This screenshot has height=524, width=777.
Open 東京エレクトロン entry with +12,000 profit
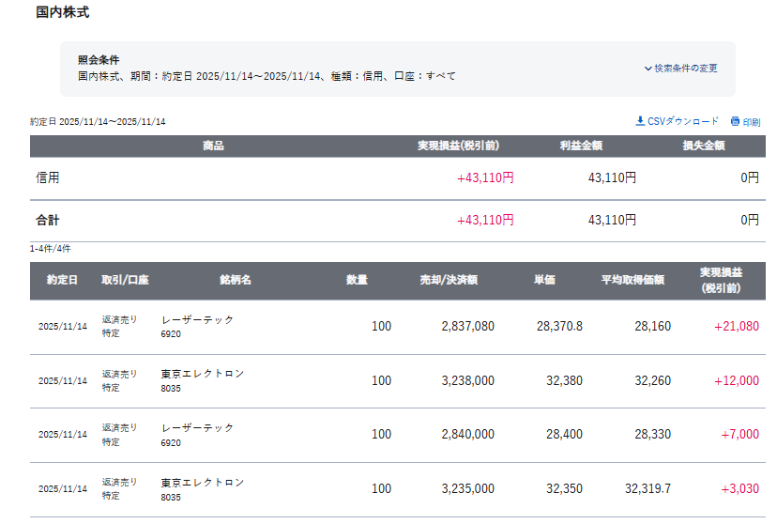click(x=203, y=374)
